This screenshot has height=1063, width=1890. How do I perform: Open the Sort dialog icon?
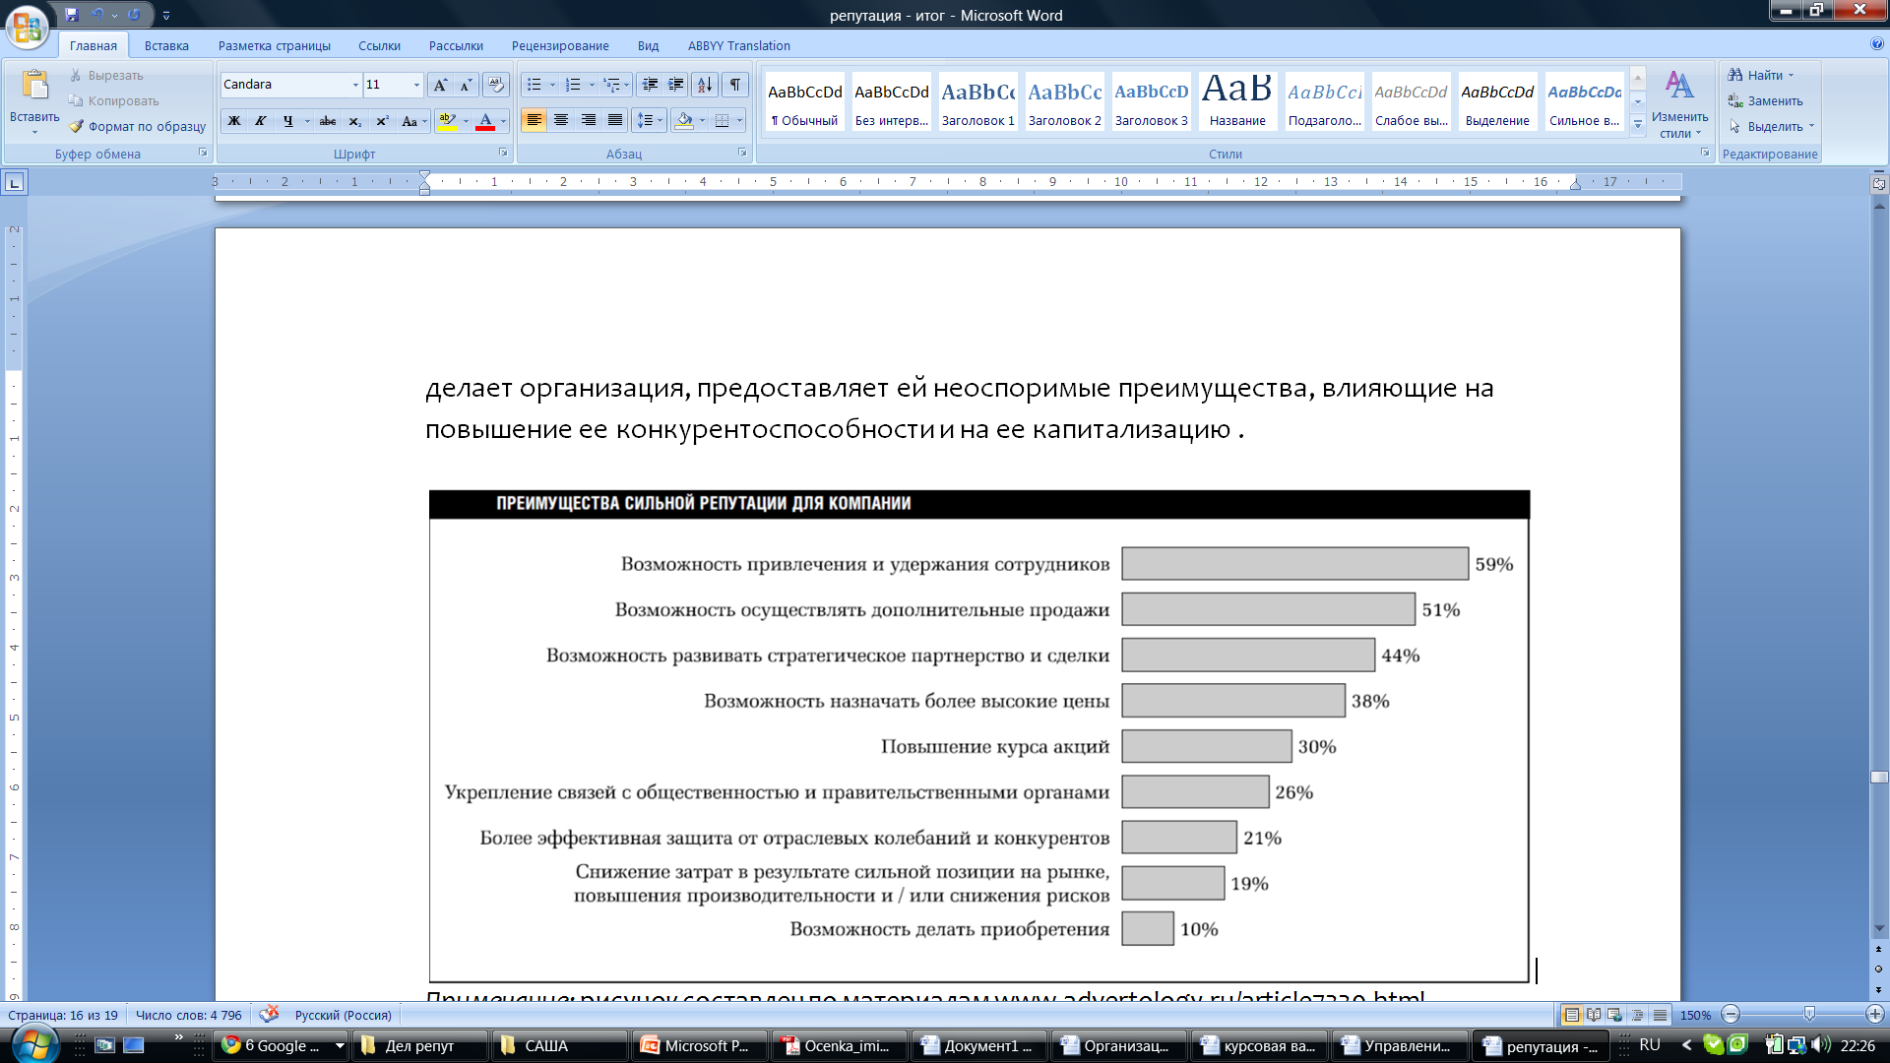point(705,85)
